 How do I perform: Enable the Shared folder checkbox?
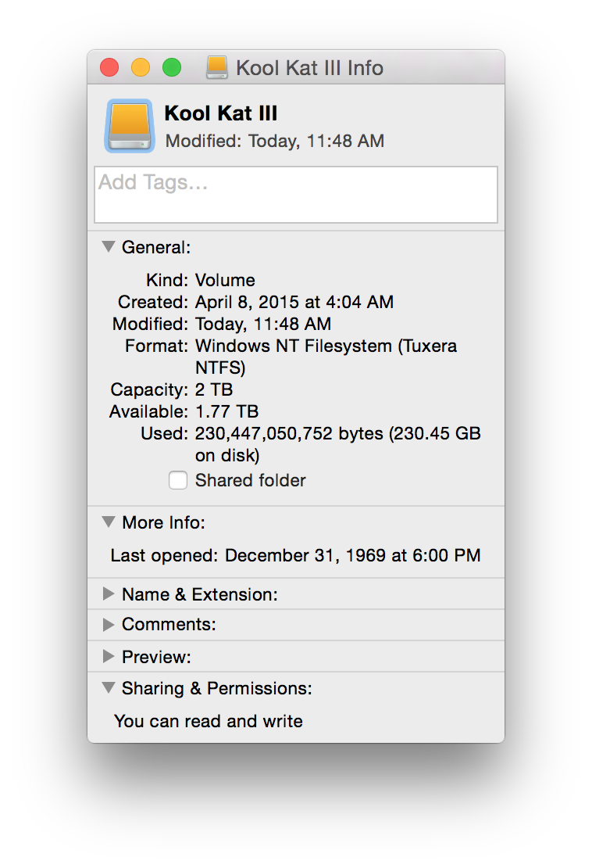pyautogui.click(x=178, y=480)
